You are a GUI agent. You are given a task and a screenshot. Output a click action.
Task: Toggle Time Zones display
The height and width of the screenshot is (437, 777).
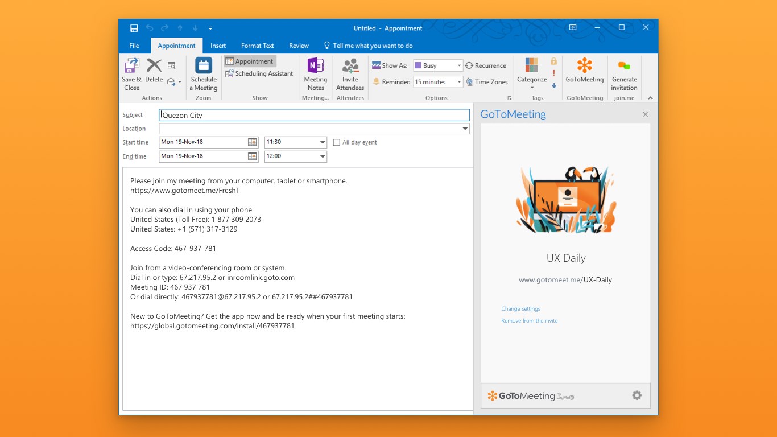pyautogui.click(x=487, y=82)
